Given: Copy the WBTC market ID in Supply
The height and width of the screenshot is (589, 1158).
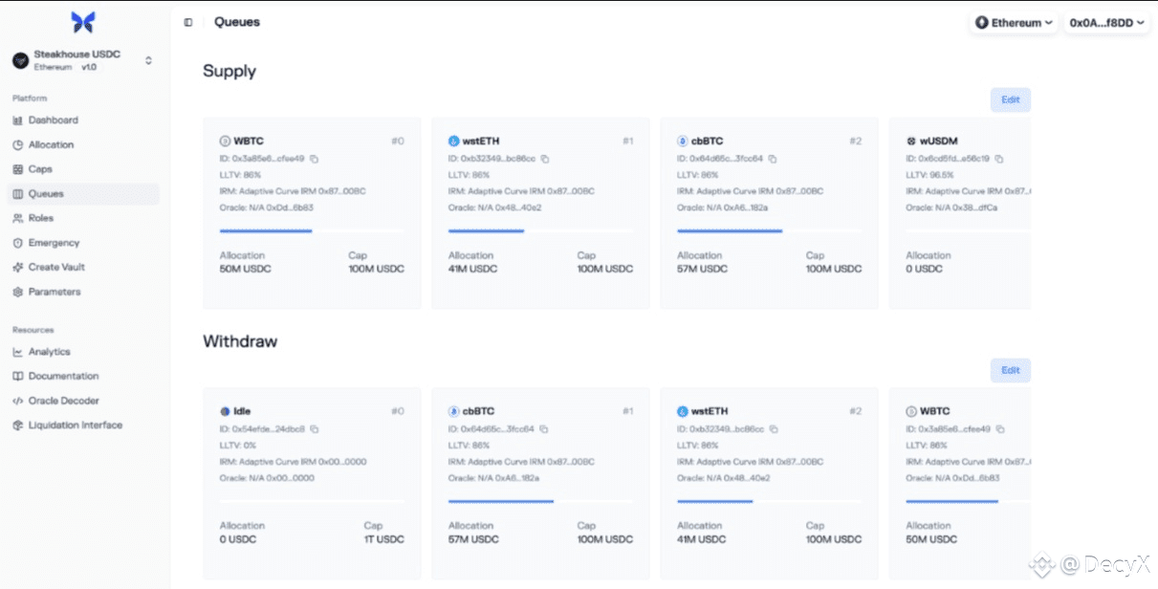Looking at the screenshot, I should 314,159.
